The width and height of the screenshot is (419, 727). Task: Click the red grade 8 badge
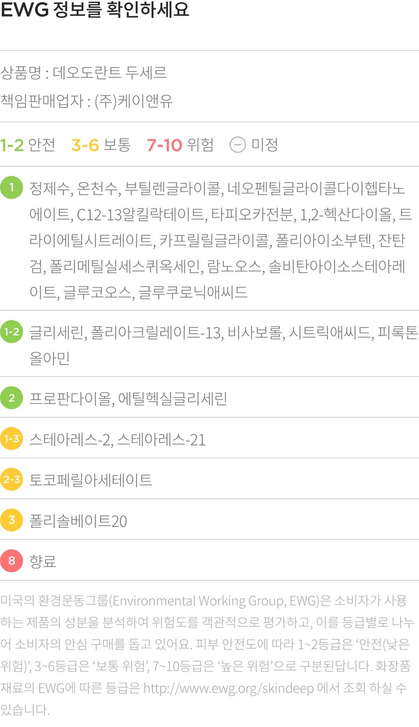(12, 562)
